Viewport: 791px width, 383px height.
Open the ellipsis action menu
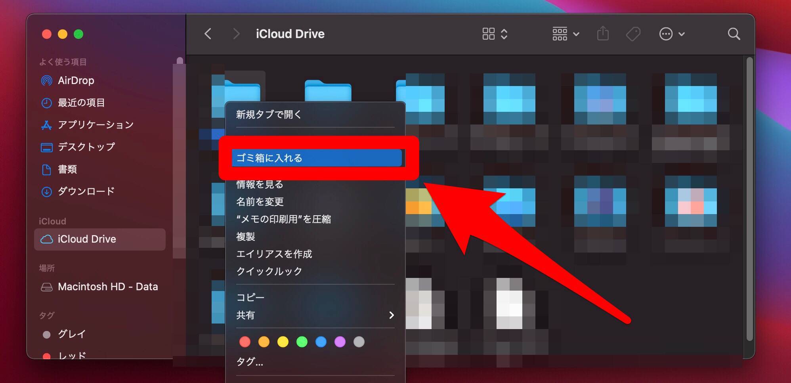click(672, 34)
